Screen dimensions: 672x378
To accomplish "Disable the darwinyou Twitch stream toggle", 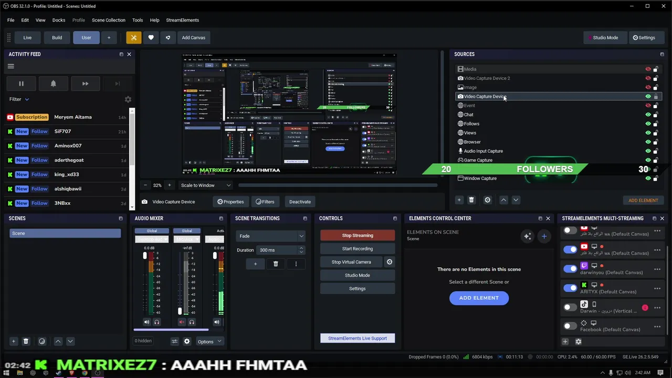I will point(570,269).
